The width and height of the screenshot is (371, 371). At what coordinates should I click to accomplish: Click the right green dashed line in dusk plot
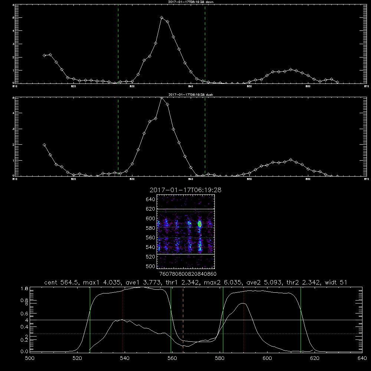(205, 137)
